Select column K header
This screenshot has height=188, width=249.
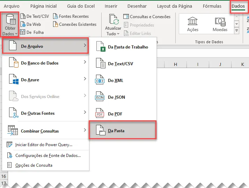pos(240,64)
